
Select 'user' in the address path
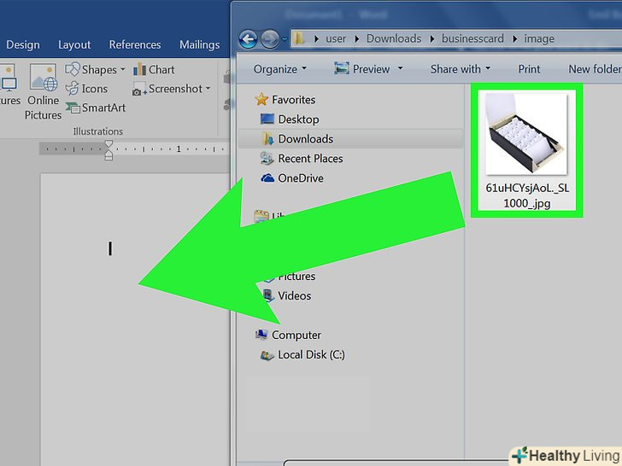click(336, 38)
